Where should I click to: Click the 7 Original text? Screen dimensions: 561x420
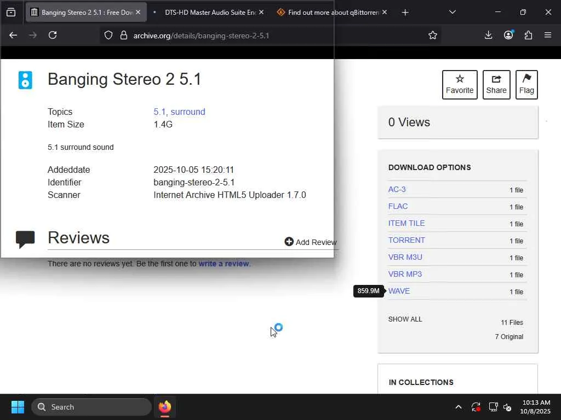pos(509,337)
